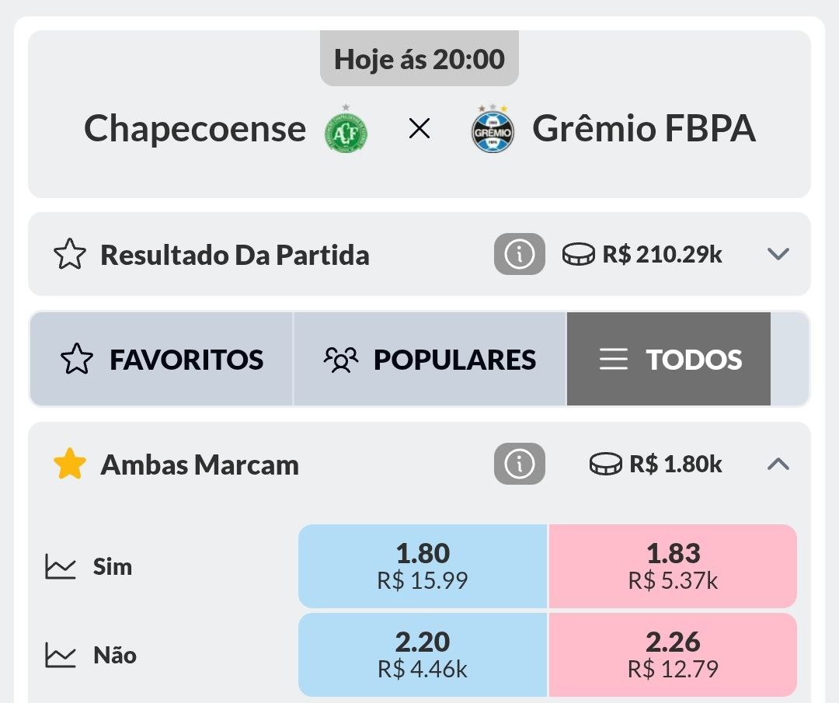Viewport: 839px width, 703px height.
Task: Lay Não at odds 2.26
Action: coord(673,654)
